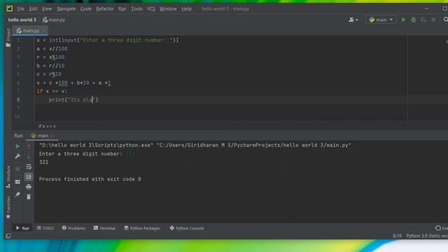
Task: Open the Run menu
Action: 122,9
